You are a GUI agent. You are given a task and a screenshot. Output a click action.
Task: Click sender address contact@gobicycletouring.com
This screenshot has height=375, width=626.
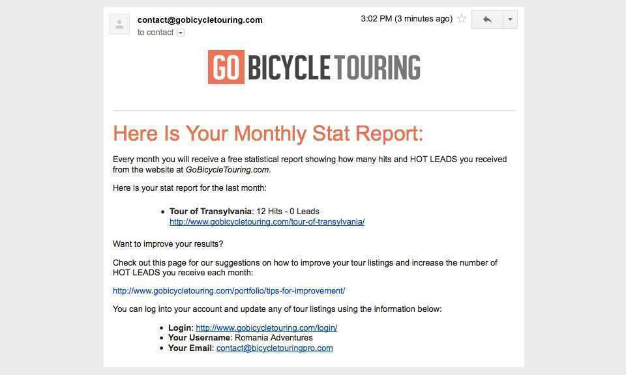point(200,20)
